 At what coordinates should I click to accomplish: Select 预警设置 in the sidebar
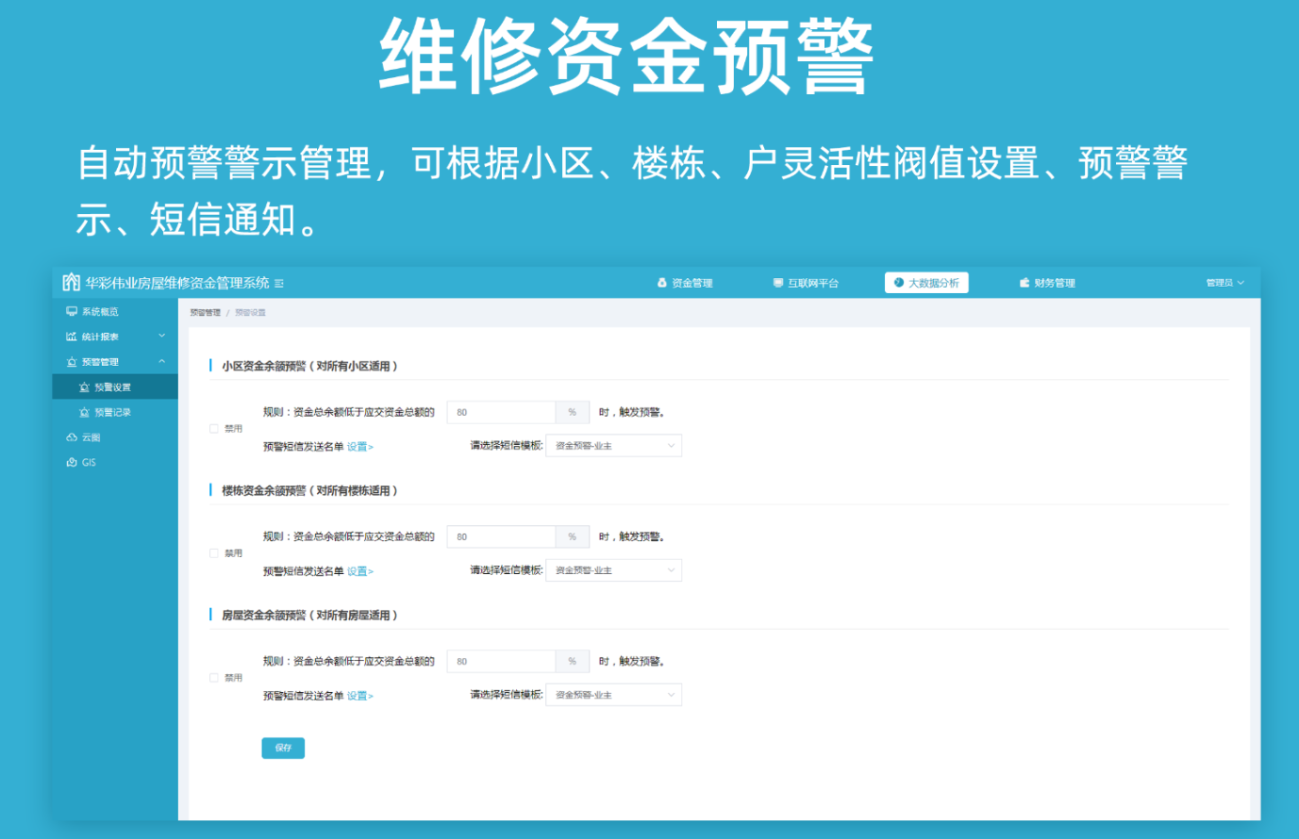click(115, 387)
